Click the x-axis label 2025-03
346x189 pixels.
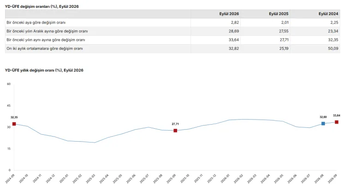click(x=91, y=178)
